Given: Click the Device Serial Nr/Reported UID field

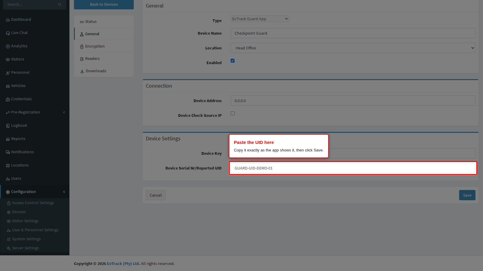Looking at the screenshot, I should (x=353, y=168).
